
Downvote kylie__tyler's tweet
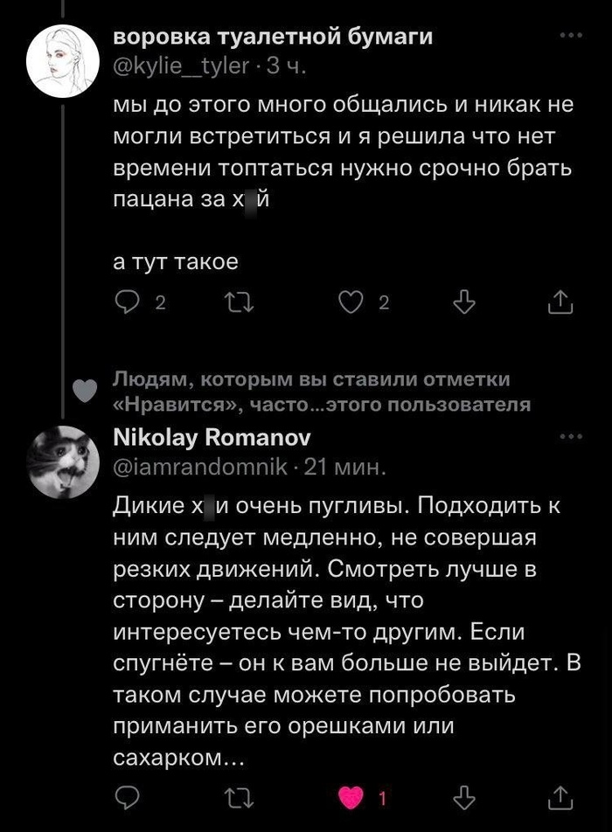point(465,302)
